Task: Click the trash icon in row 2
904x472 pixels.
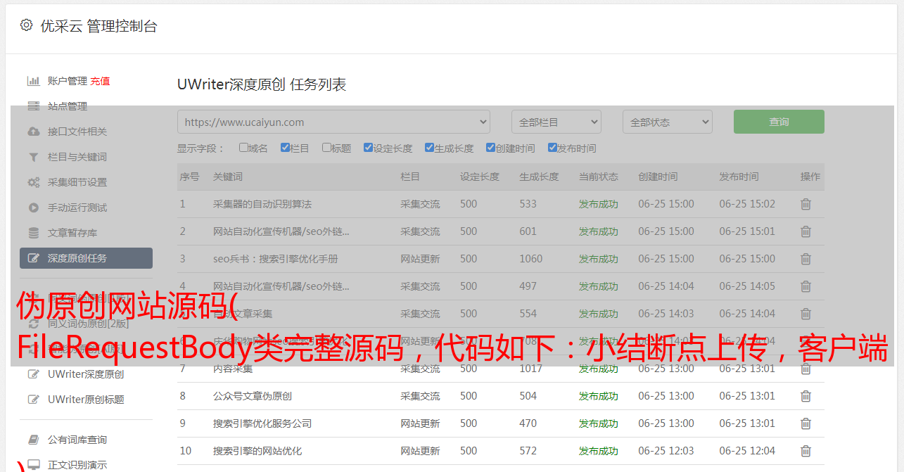Action: coord(806,231)
